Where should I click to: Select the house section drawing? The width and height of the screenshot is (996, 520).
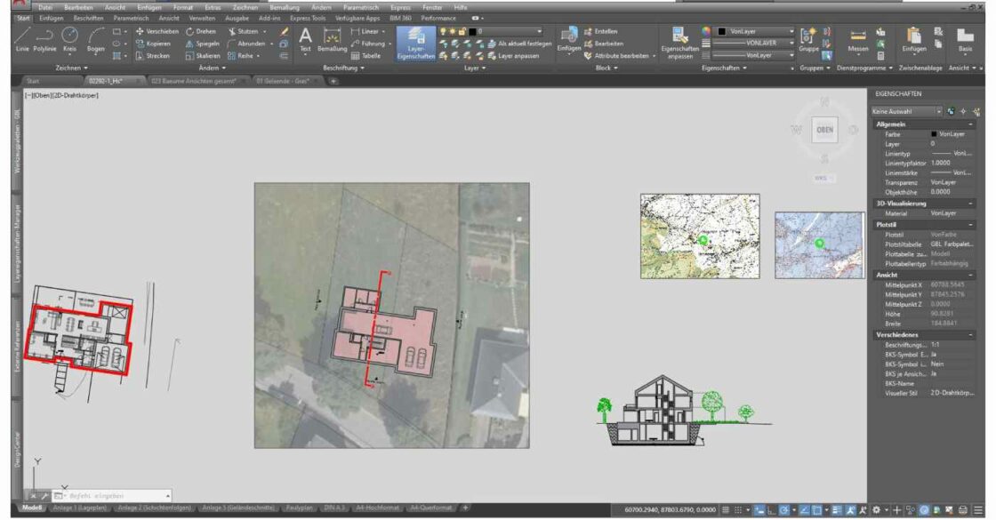click(x=685, y=410)
